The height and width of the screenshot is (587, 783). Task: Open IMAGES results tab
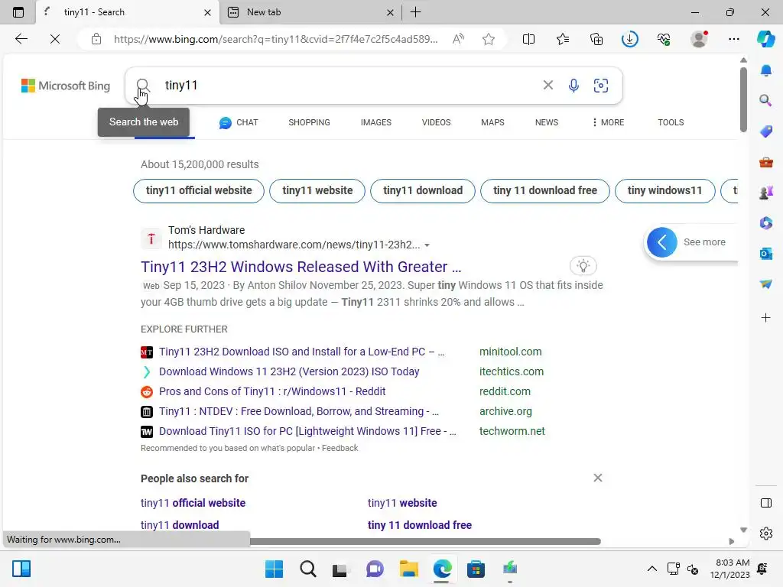coord(376,122)
